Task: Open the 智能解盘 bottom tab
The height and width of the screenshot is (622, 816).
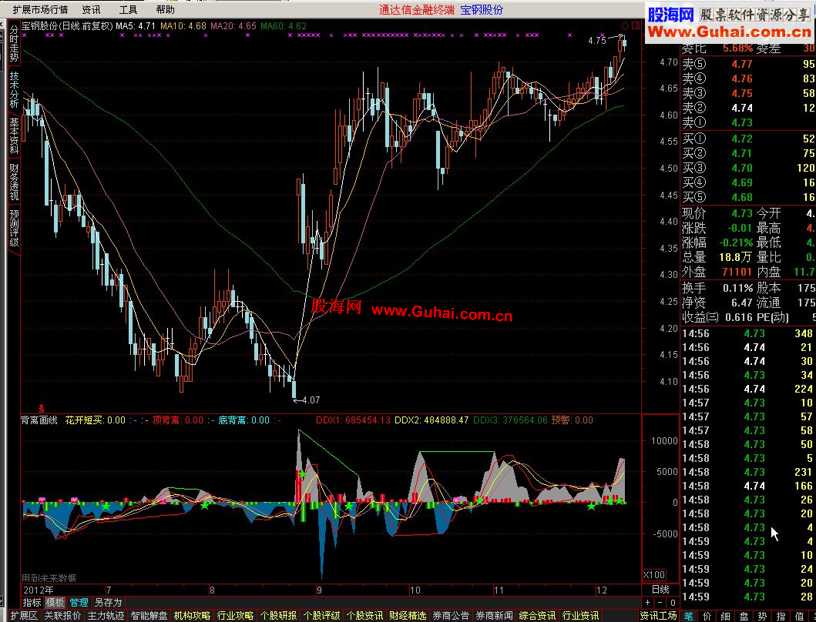Action: (149, 616)
